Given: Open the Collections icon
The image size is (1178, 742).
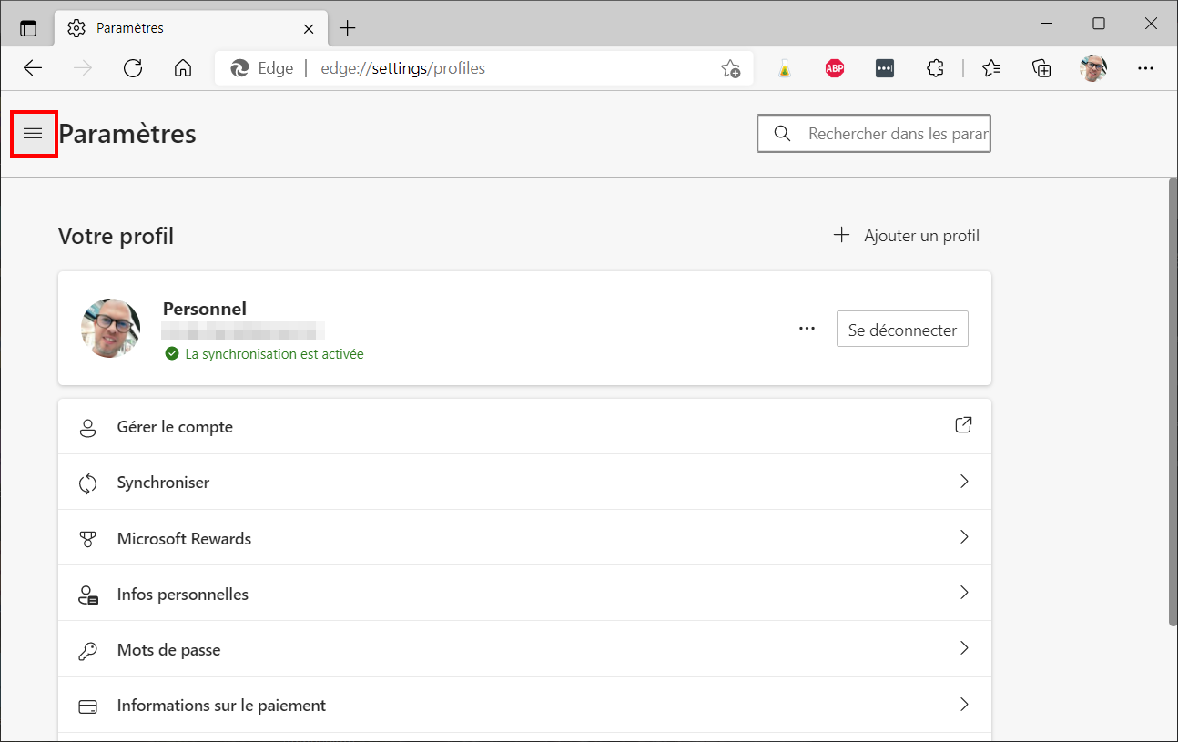Looking at the screenshot, I should (1042, 68).
